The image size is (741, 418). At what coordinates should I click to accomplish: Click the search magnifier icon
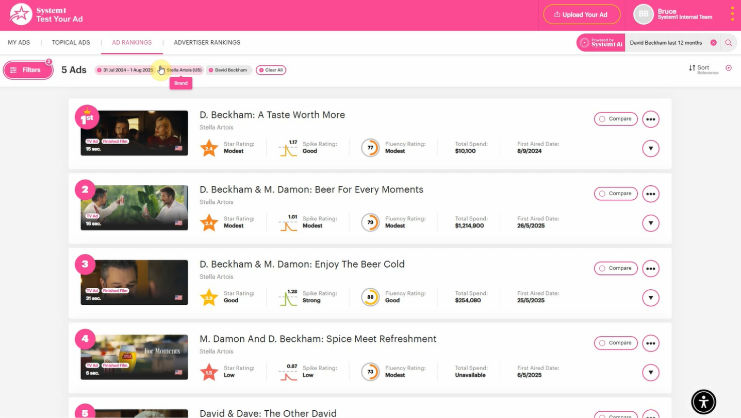pos(728,42)
